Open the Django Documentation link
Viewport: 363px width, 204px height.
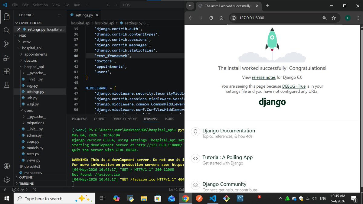click(x=229, y=131)
